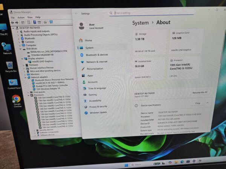The height and width of the screenshot is (169, 226).
Task: Open the Action menu in Device Manager
Action: [21, 17]
